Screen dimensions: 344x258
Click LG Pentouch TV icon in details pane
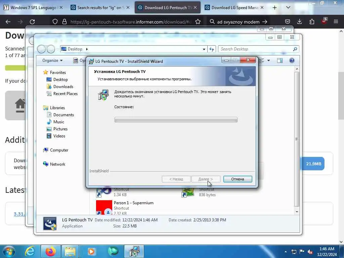[x=50, y=223]
